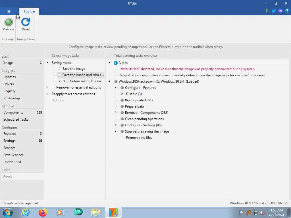
Task: Expand the Remove - Components (238) node
Action: coord(116,112)
